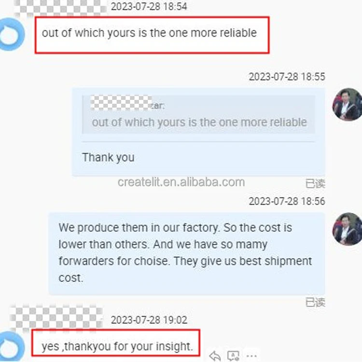
Task: Click the 'Thank you' reply text
Action: 108,157
